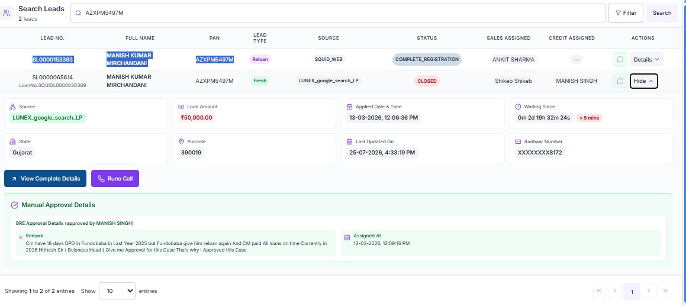This screenshot has width=686, height=306.
Task: Click the FULL NAME column header
Action: 140,38
